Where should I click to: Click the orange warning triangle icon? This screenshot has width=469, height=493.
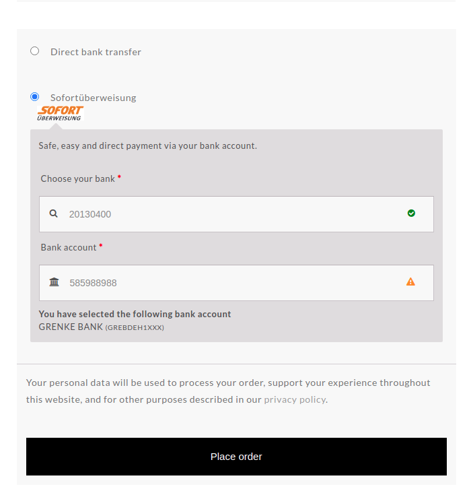coord(410,282)
